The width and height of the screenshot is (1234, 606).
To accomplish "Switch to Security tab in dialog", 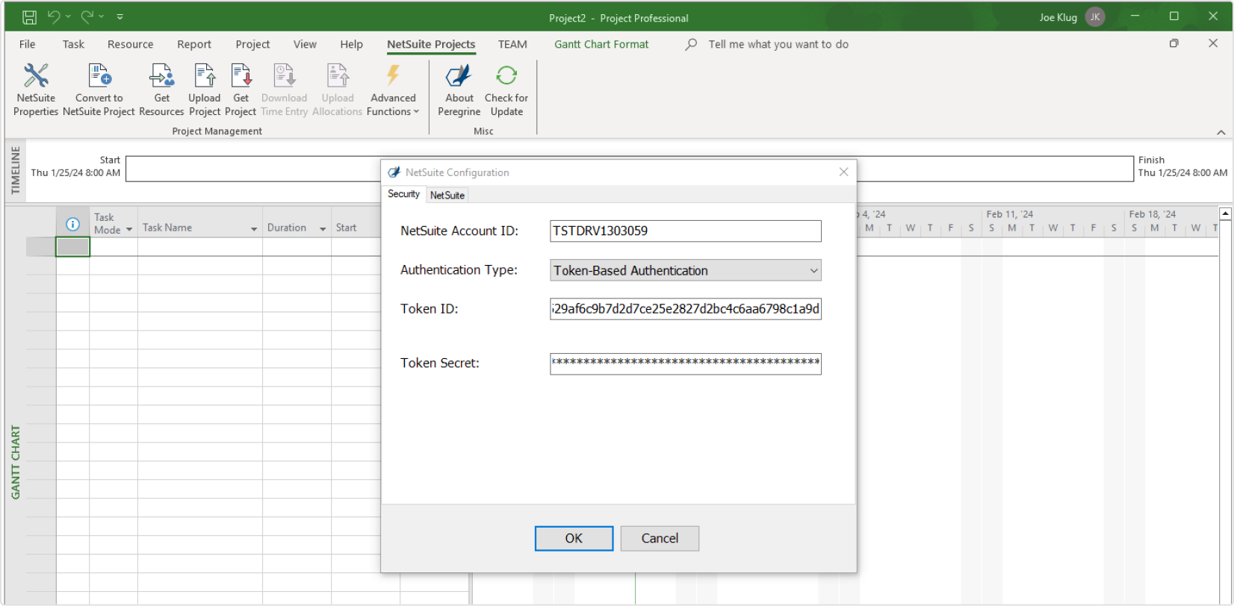I will tap(403, 194).
